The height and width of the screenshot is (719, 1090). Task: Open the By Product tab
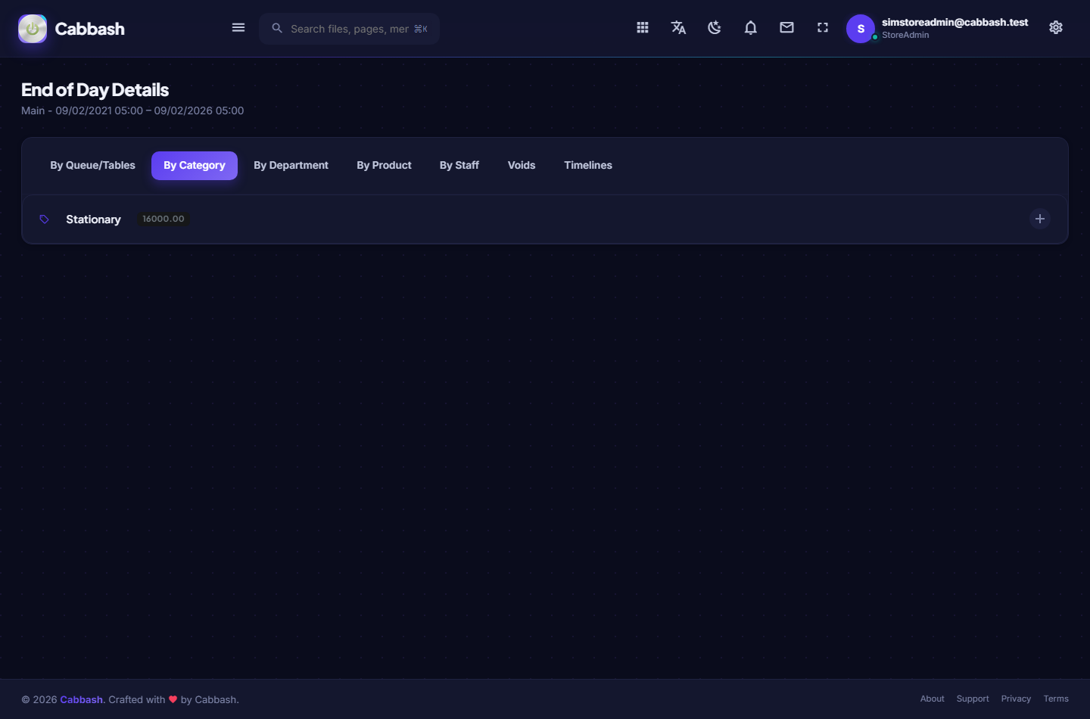point(384,166)
